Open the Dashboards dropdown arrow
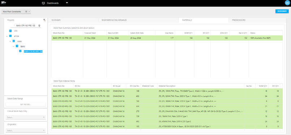This screenshot has width=291, height=135. click(x=67, y=3)
